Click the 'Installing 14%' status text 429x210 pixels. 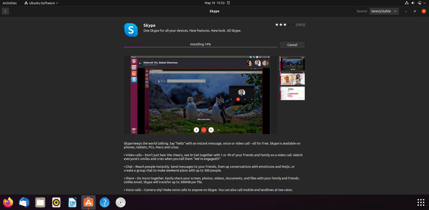pos(200,44)
